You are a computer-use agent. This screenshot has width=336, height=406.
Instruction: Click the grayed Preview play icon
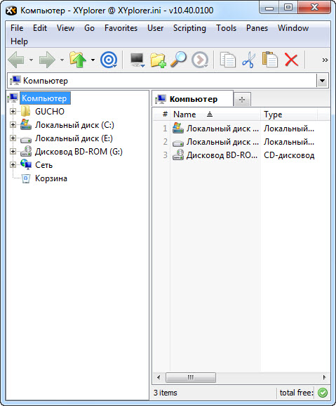[200, 60]
